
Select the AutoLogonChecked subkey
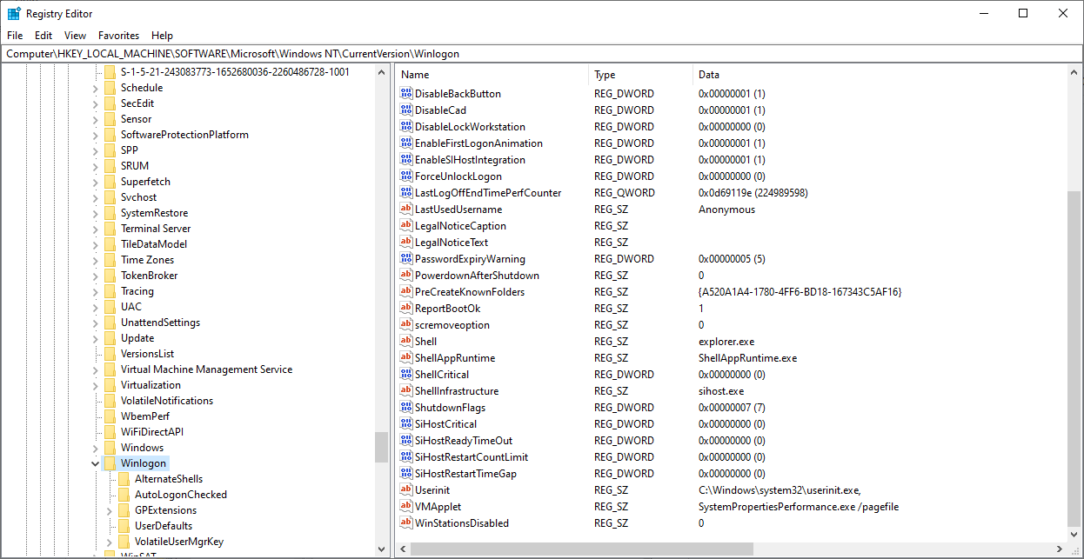pyautogui.click(x=180, y=495)
